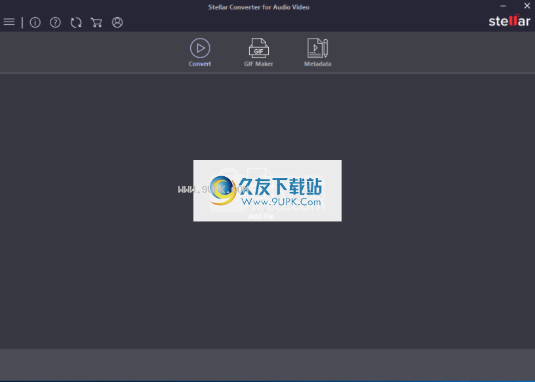The width and height of the screenshot is (535, 382).
Task: Open the Metadata editor tool
Action: click(x=317, y=52)
